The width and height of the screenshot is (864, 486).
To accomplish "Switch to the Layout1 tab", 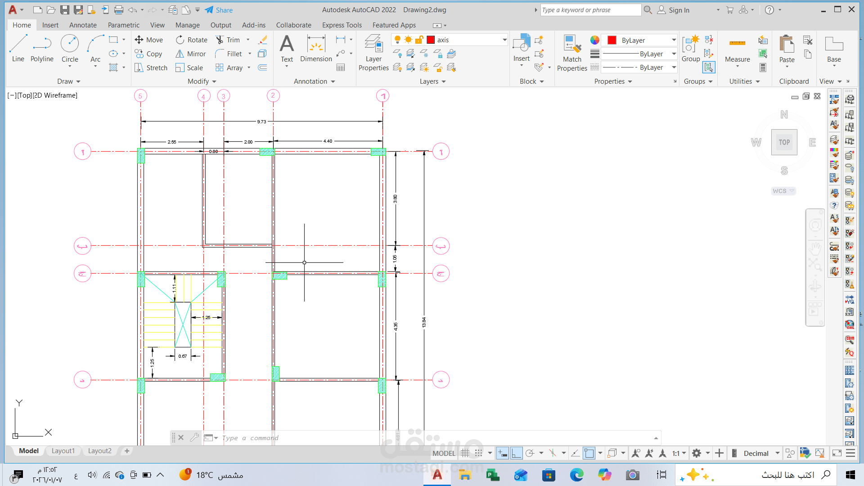I will tap(63, 450).
